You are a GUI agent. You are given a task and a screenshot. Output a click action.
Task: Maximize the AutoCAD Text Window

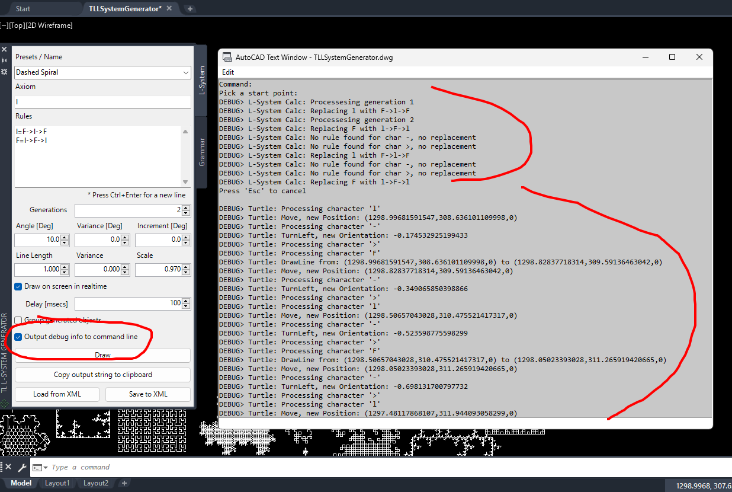pos(672,57)
